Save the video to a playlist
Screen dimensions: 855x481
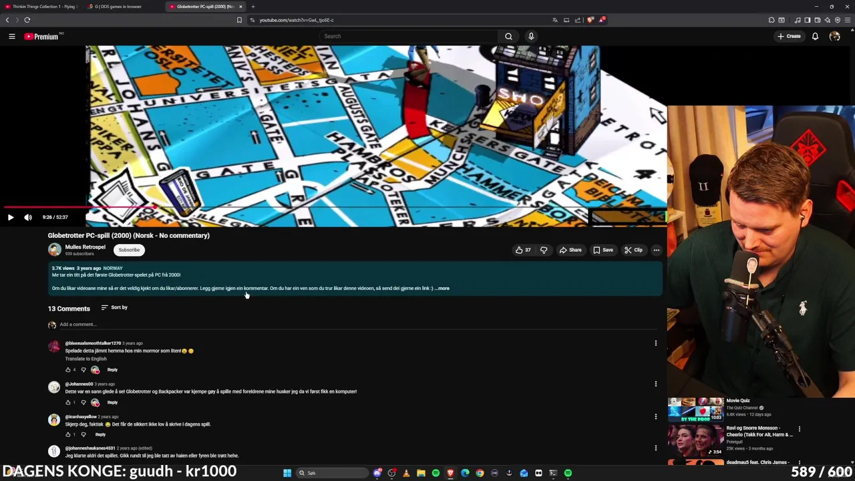603,250
